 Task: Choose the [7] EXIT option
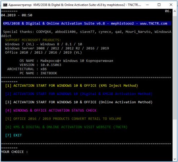[x=13, y=135]
